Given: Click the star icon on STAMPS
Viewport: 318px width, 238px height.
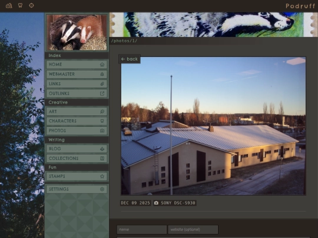Looking at the screenshot, I should (x=102, y=176).
